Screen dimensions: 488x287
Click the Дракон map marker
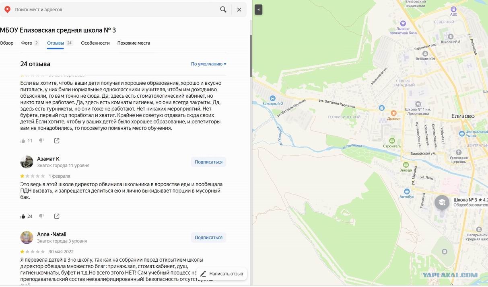click(393, 113)
